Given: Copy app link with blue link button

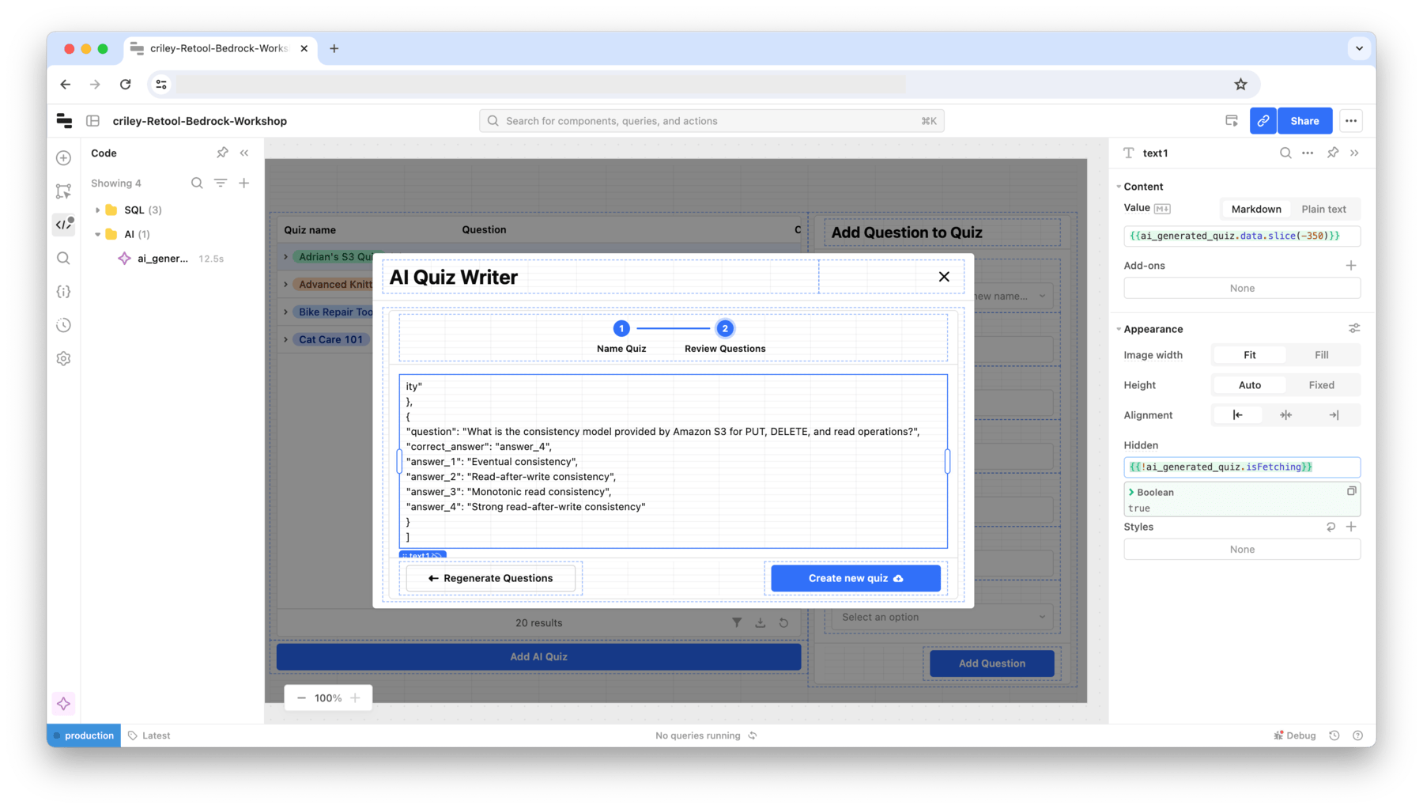Looking at the screenshot, I should (x=1263, y=121).
